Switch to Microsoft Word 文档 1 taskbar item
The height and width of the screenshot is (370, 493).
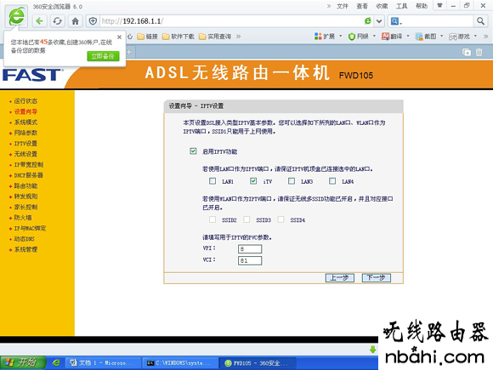click(103, 363)
